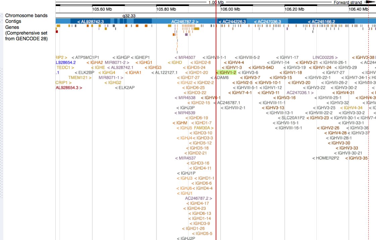Click the IGHV3-23 gene label

coord(318,118)
